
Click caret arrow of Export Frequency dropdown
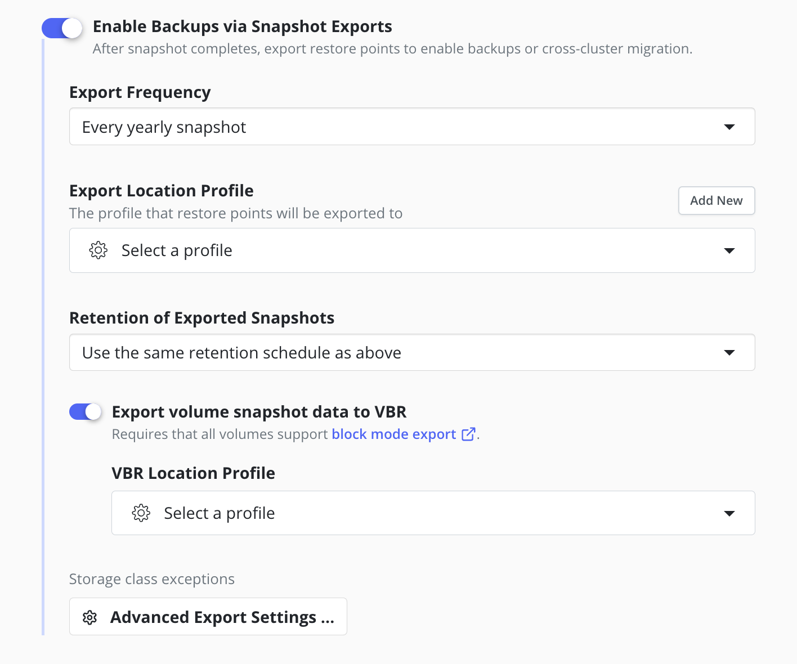click(729, 127)
